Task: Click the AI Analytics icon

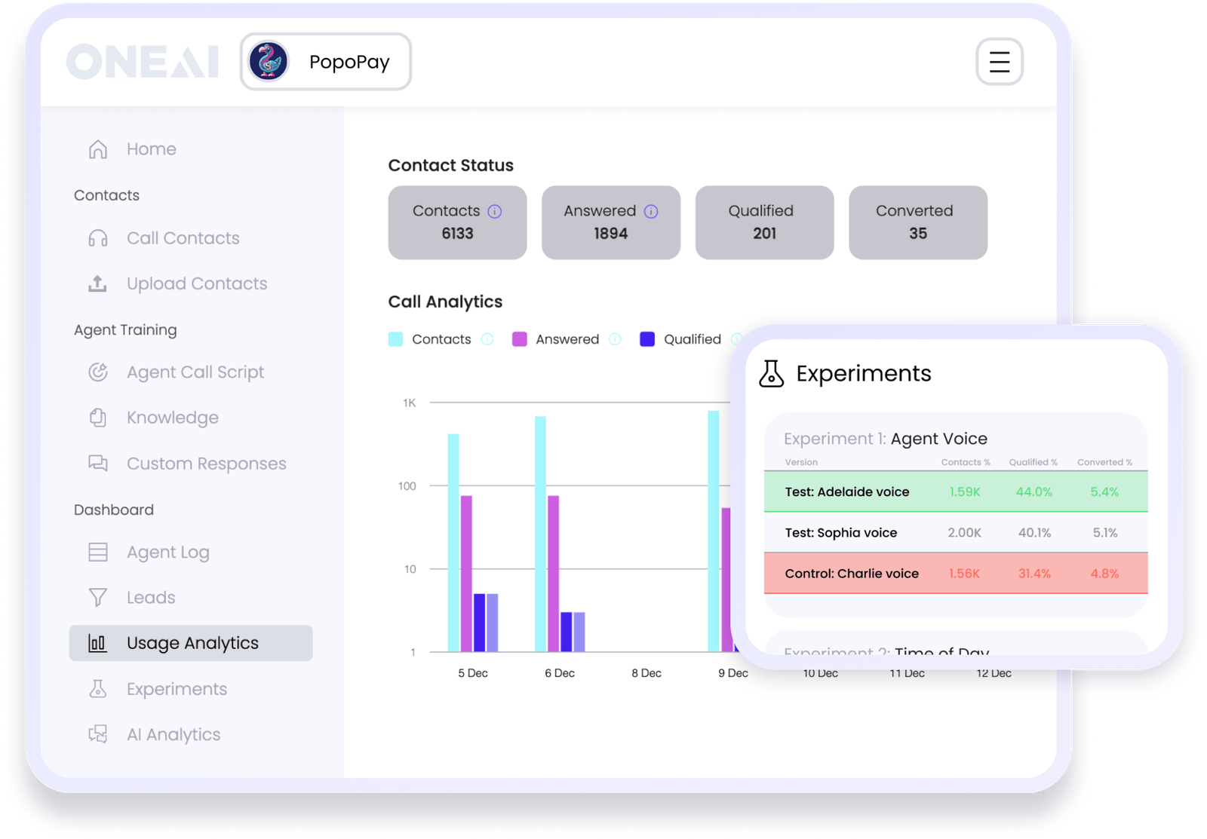Action: [x=97, y=734]
